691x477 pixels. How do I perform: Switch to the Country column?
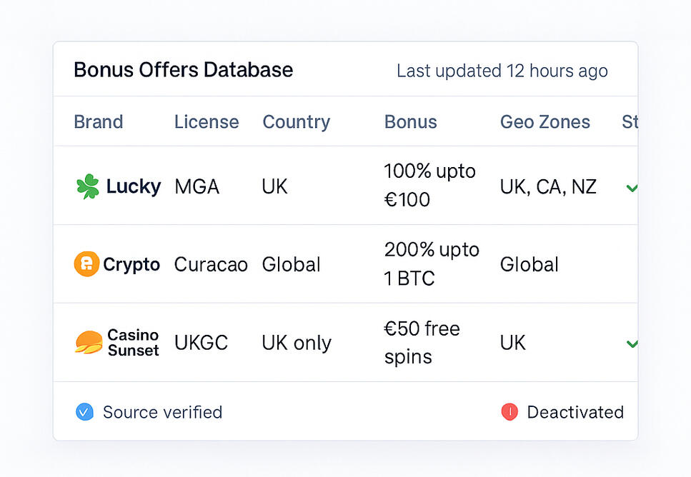pos(296,122)
